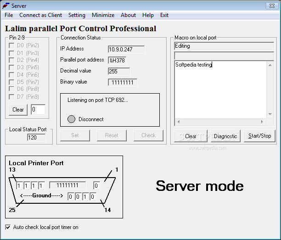281x240 pixels.
Task: Click the Decimal value field
Action: 119,71
